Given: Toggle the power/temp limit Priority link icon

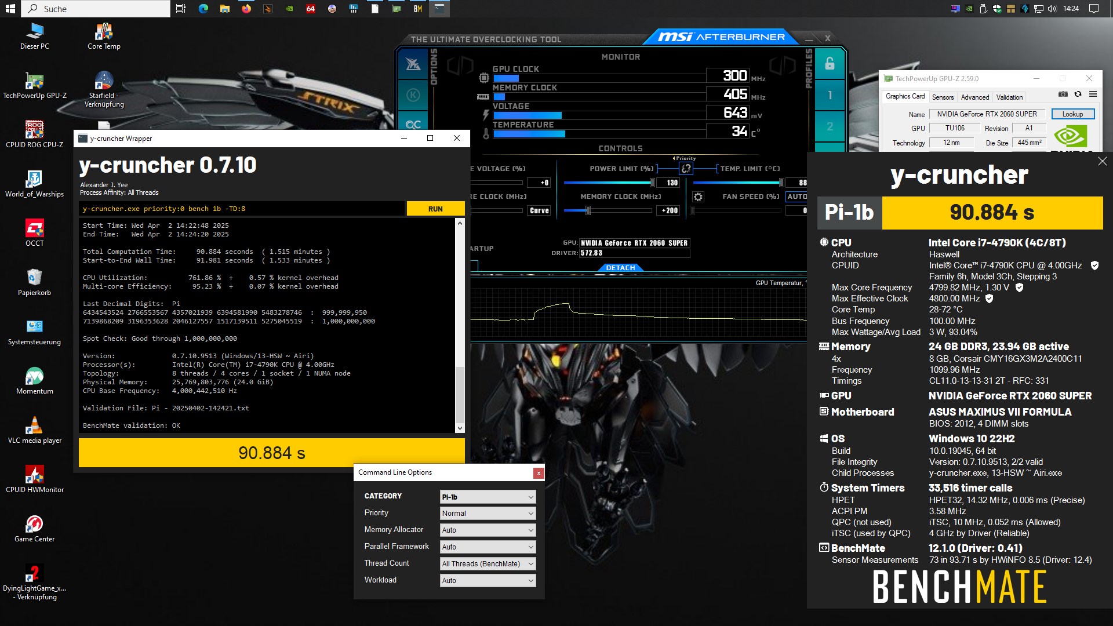Looking at the screenshot, I should (x=686, y=169).
